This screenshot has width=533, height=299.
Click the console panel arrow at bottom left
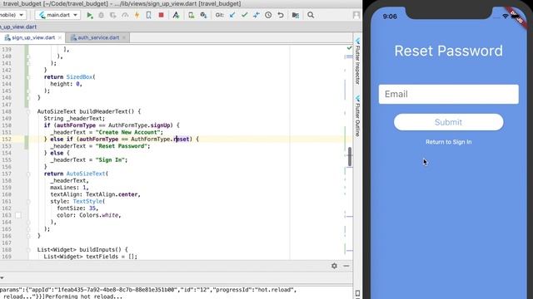click(2, 277)
